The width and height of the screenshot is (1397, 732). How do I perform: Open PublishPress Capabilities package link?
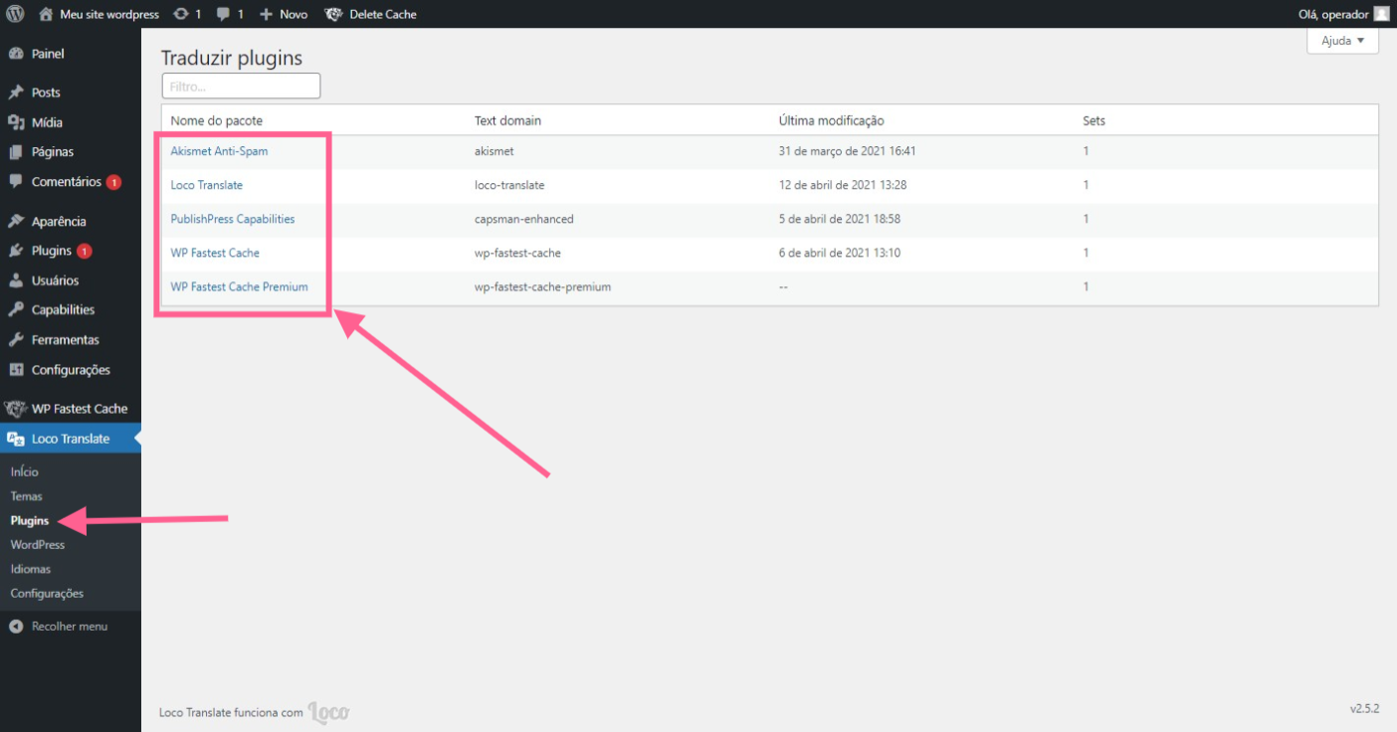(x=233, y=219)
